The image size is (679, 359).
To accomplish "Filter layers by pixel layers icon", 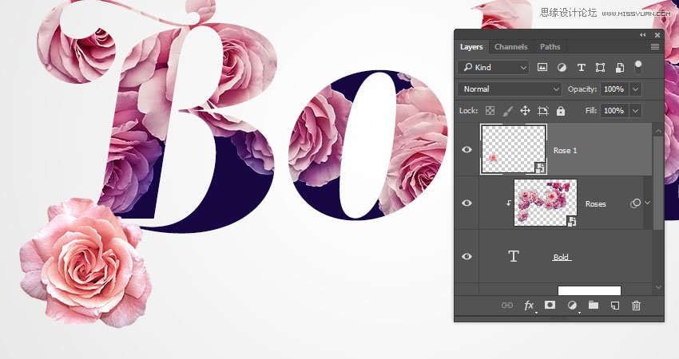I will (542, 67).
